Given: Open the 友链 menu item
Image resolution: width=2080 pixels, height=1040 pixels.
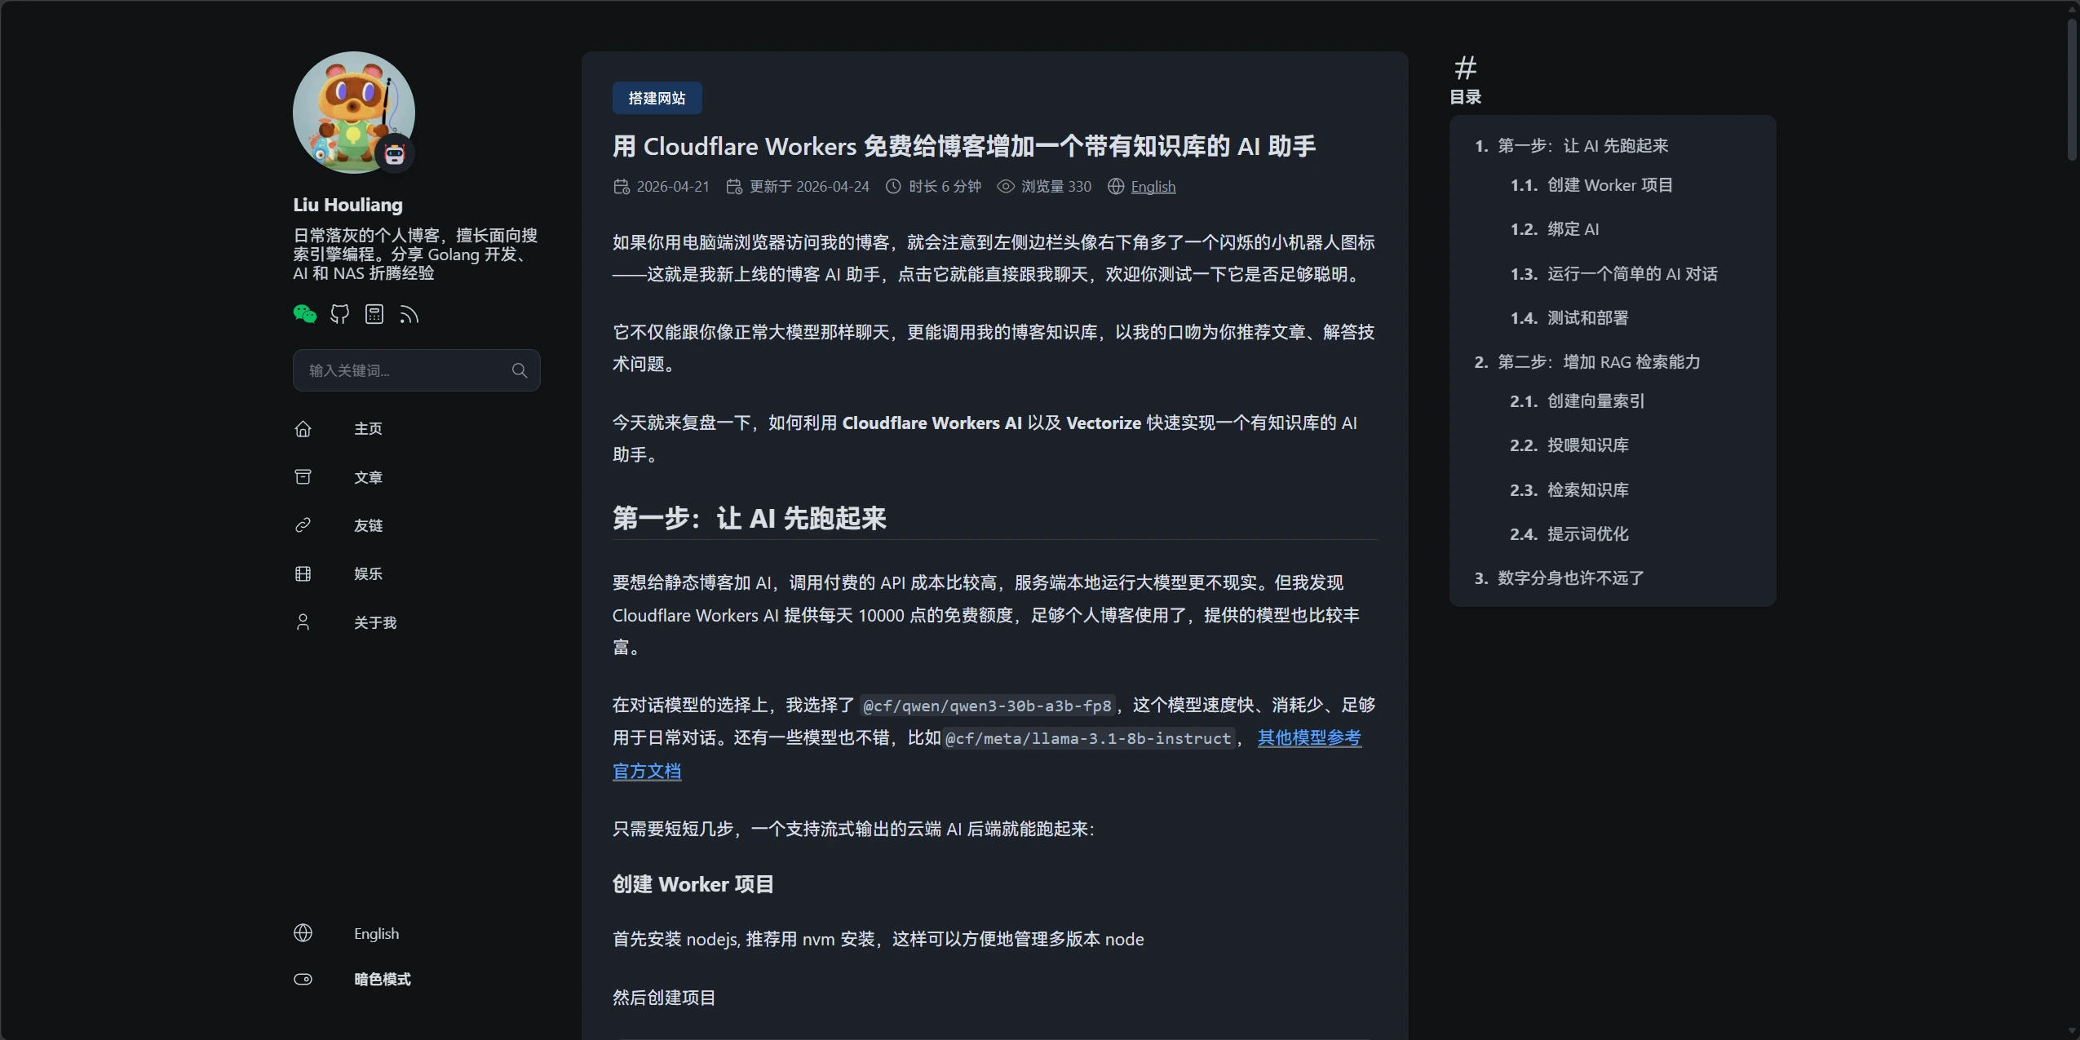Looking at the screenshot, I should 368,525.
